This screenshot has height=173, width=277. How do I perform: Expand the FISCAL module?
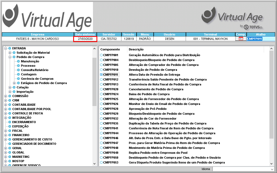click(5, 131)
